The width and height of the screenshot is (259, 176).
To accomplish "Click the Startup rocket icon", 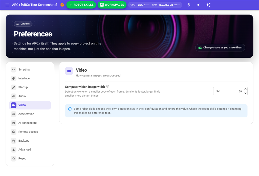I will (x=14, y=87).
